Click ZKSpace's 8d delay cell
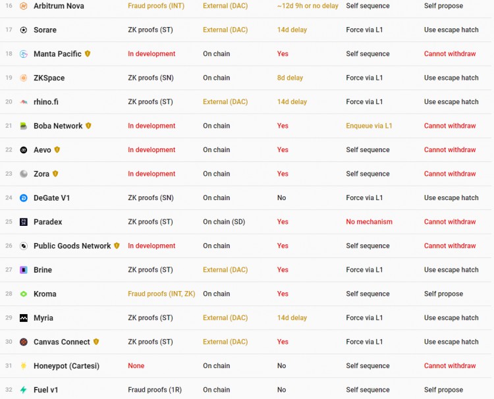 point(290,78)
